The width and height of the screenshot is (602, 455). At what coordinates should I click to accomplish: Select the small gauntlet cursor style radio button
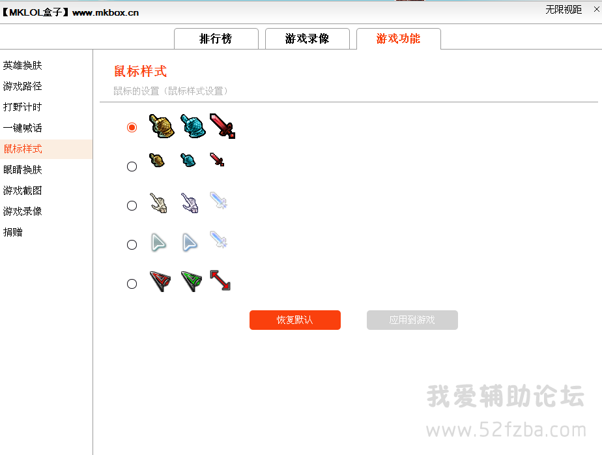132,166
